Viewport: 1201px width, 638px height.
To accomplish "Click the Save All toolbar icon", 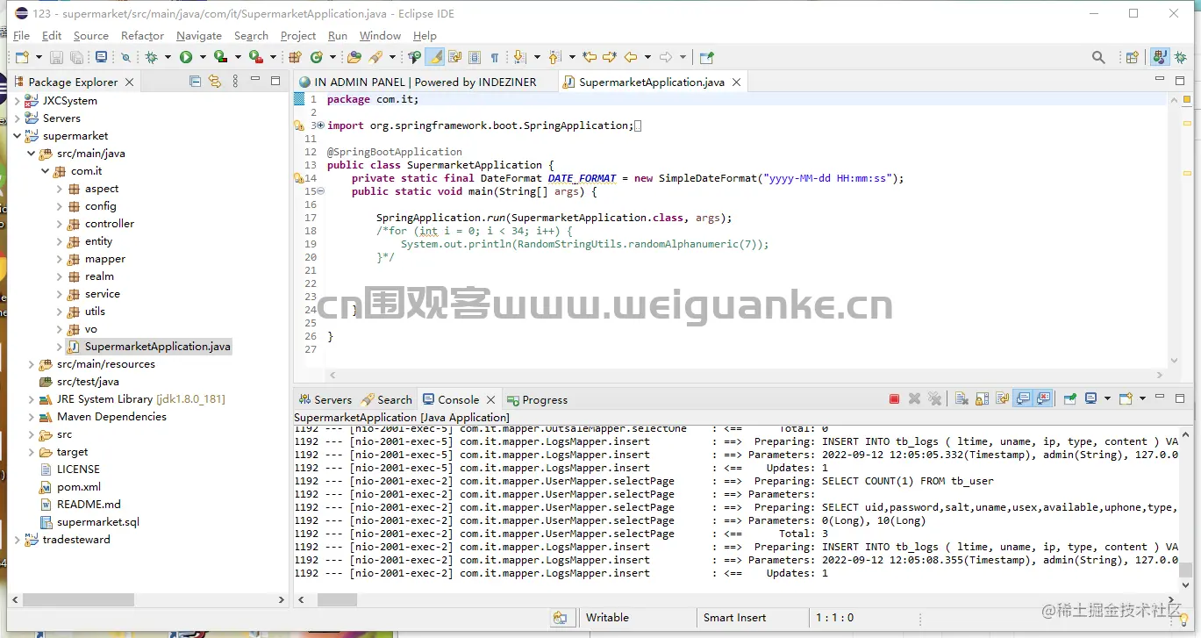I will pos(77,57).
